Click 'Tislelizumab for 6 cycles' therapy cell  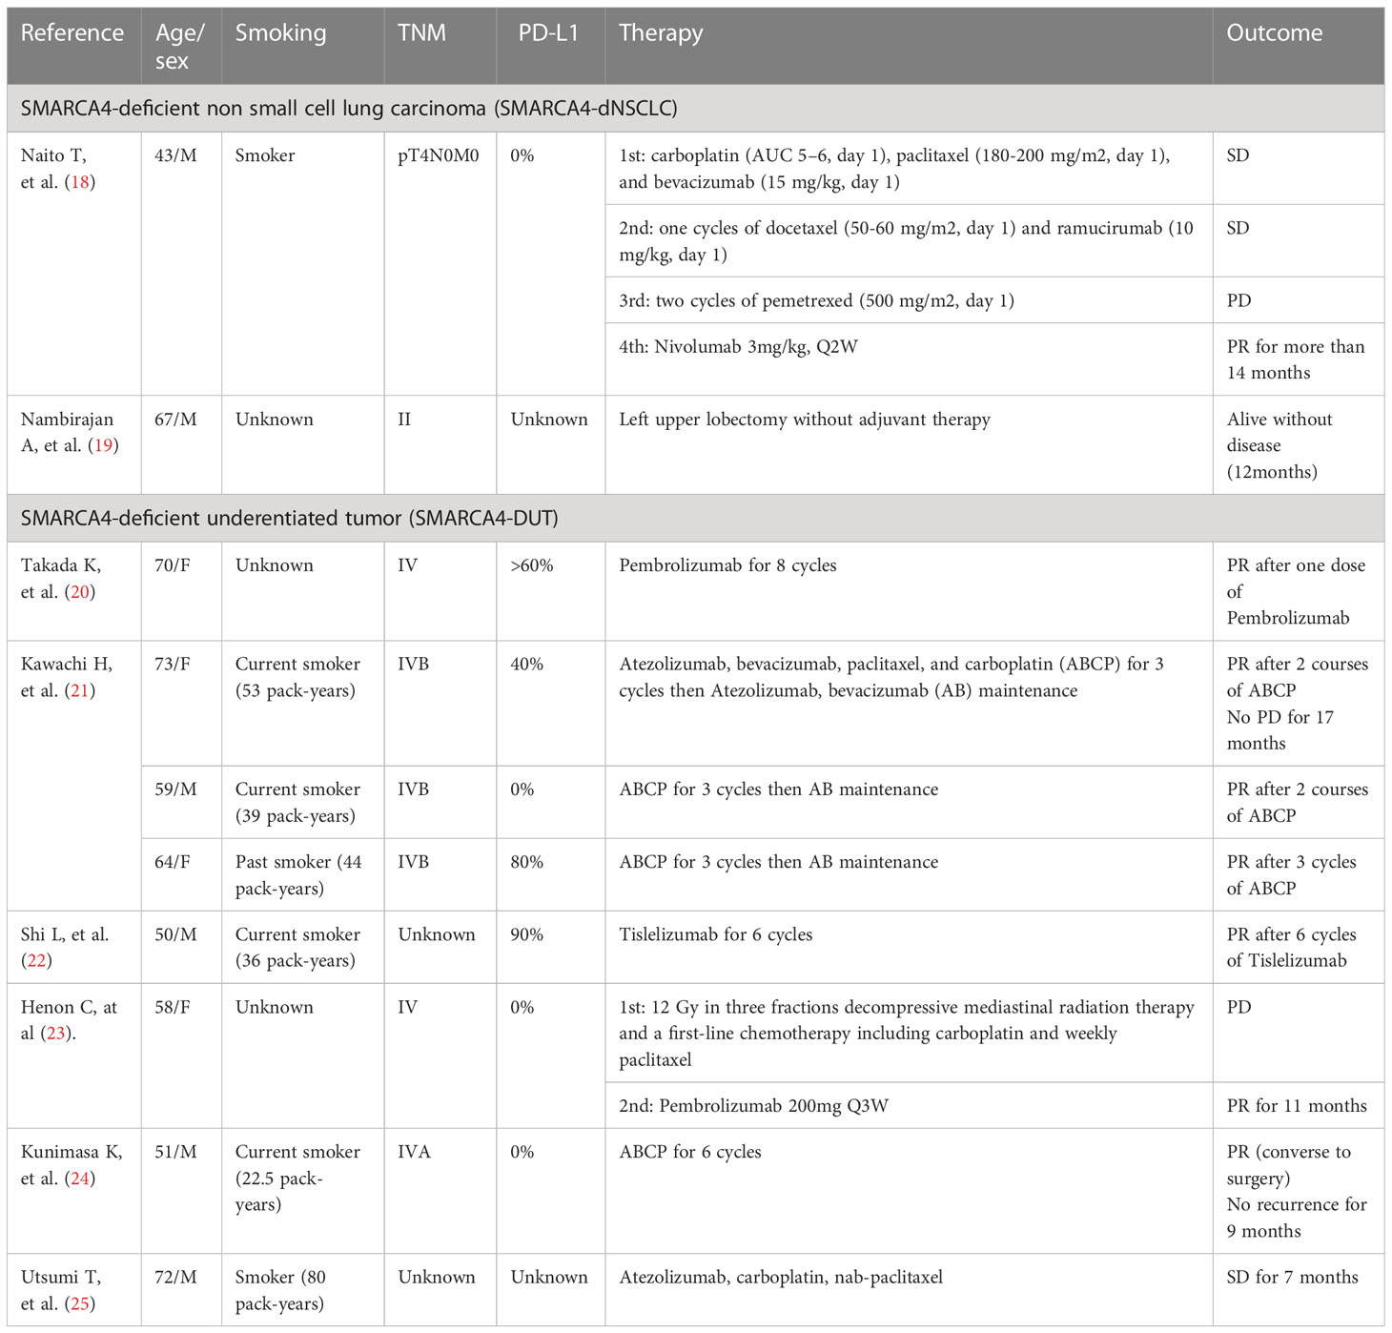click(909, 948)
